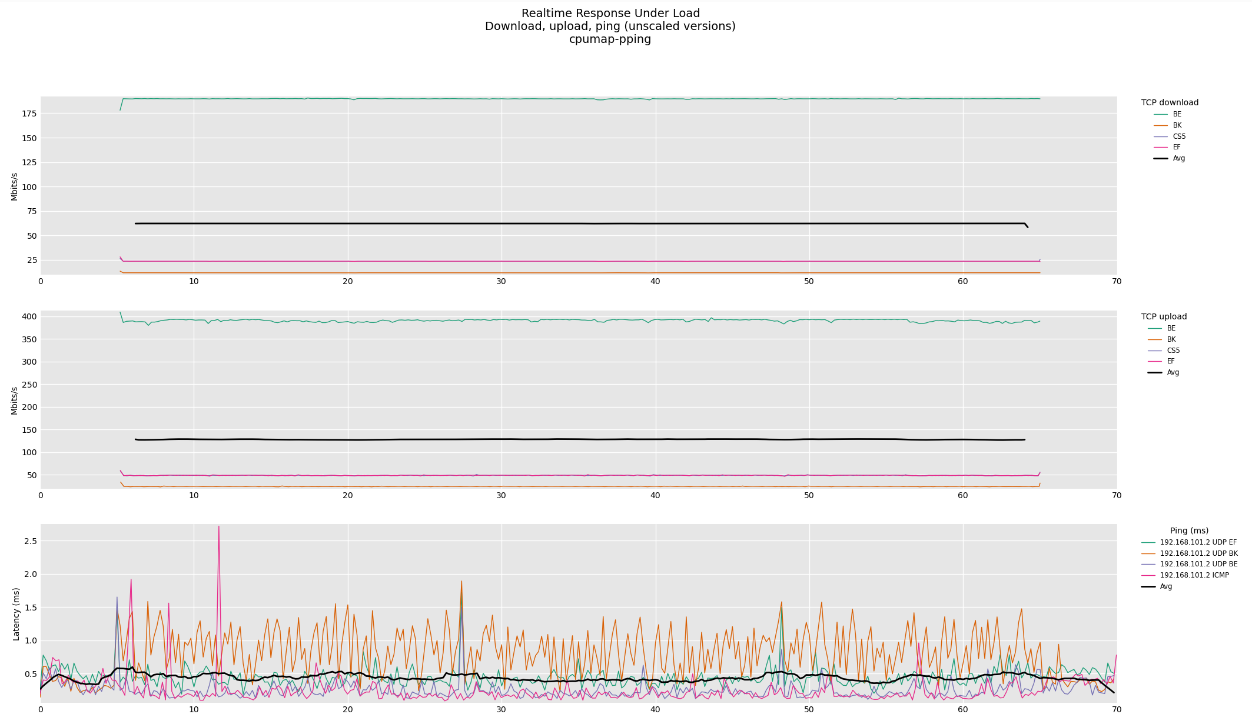Click the BK entry in TCP download legend
The height and width of the screenshot is (714, 1252).
(x=1177, y=125)
